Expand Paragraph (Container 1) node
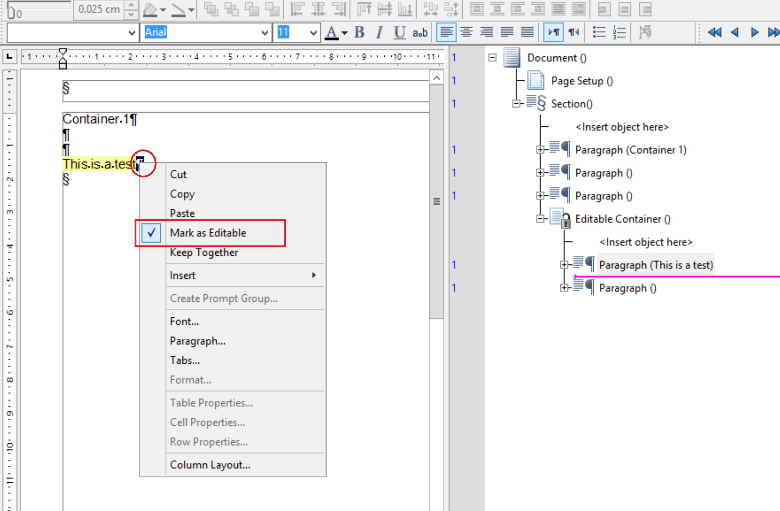The height and width of the screenshot is (511, 780). [x=540, y=150]
